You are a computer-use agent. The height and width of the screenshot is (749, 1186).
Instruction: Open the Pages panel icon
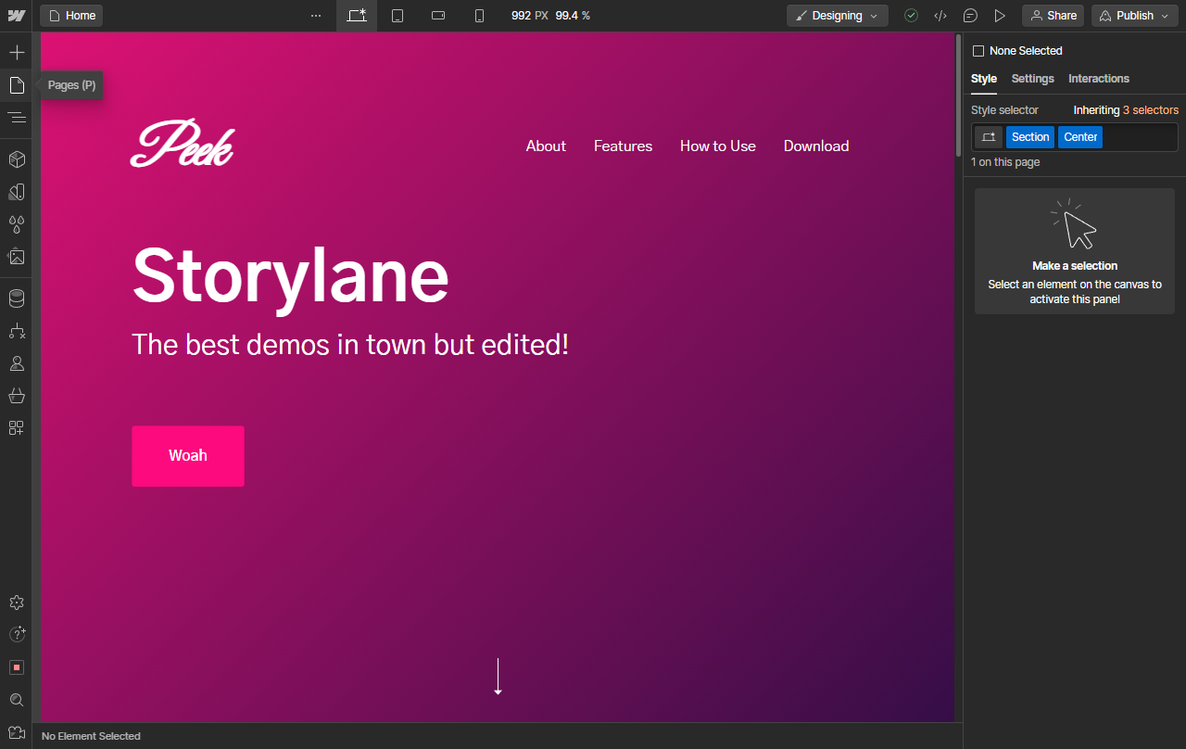17,85
